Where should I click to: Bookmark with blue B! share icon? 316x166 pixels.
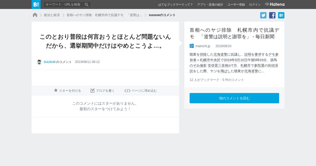coord(281,15)
